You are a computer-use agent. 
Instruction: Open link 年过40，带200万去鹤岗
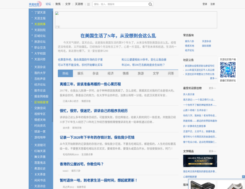[x=143, y=65]
